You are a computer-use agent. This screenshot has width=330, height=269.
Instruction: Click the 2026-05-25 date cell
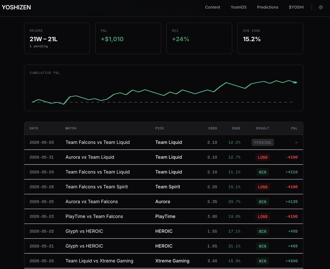(x=42, y=202)
